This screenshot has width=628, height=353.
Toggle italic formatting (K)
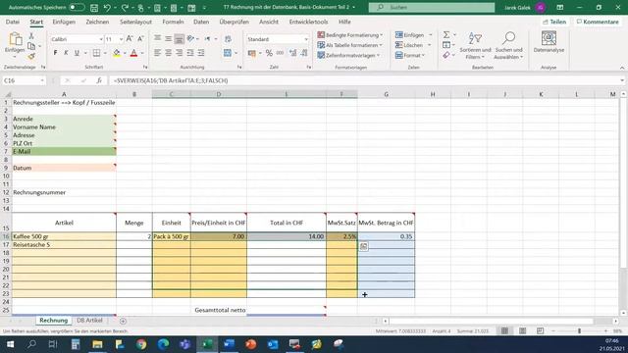coord(66,53)
